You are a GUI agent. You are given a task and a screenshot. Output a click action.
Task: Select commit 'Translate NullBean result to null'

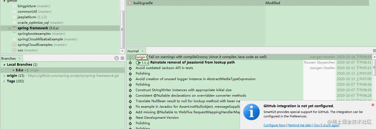[188, 101]
